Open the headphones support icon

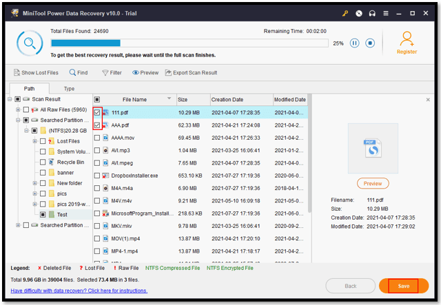(x=372, y=13)
